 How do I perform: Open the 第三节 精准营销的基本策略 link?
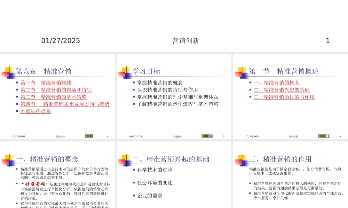click(54, 97)
